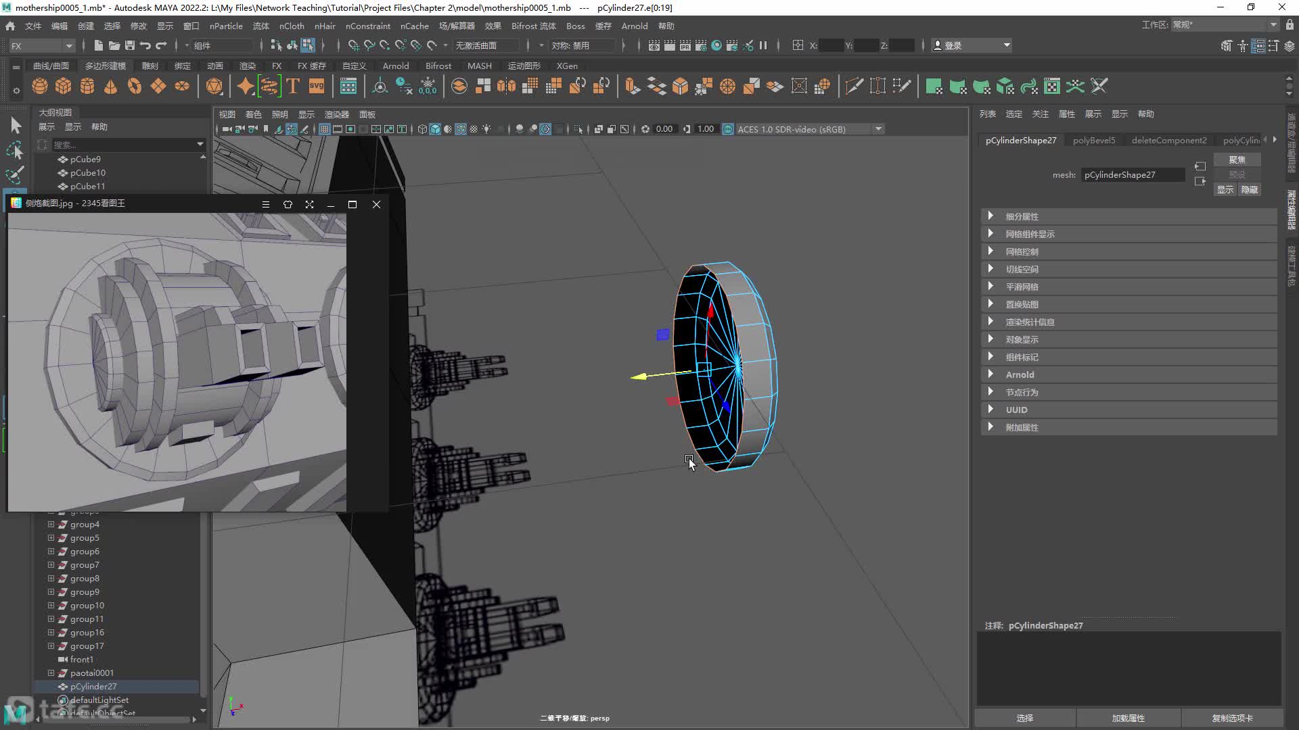This screenshot has height=730, width=1299.
Task: Create a polygon cube from the shelf
Action: [x=64, y=87]
